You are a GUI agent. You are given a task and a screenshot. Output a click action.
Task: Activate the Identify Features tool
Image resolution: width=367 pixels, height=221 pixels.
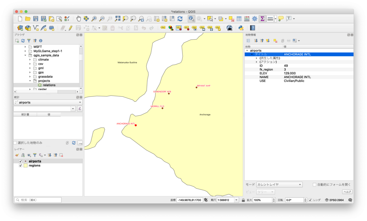pos(191,19)
